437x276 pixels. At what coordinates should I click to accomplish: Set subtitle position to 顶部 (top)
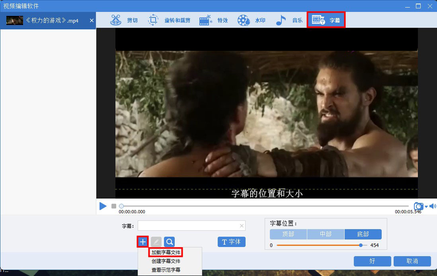click(288, 234)
